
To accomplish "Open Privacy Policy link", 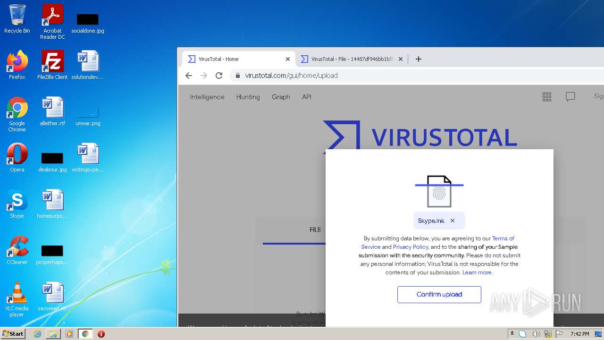I will 411,247.
